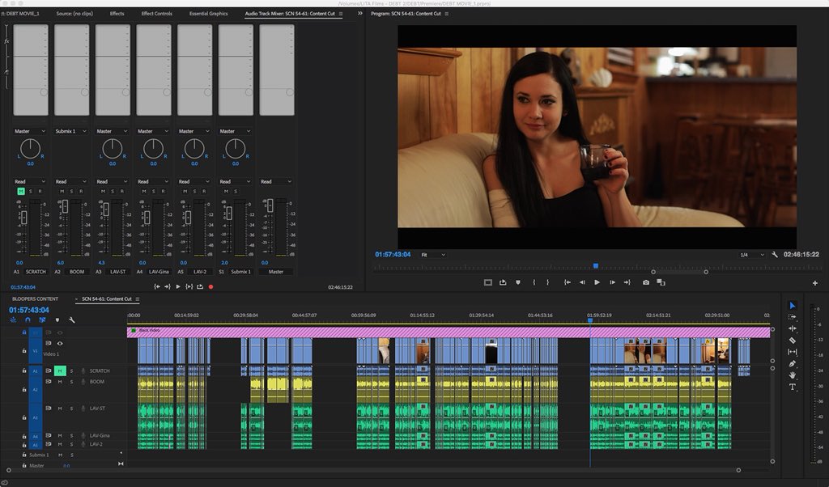Screen dimensions: 829x487
Task: Click Mark In in Program monitor
Action: (534, 282)
